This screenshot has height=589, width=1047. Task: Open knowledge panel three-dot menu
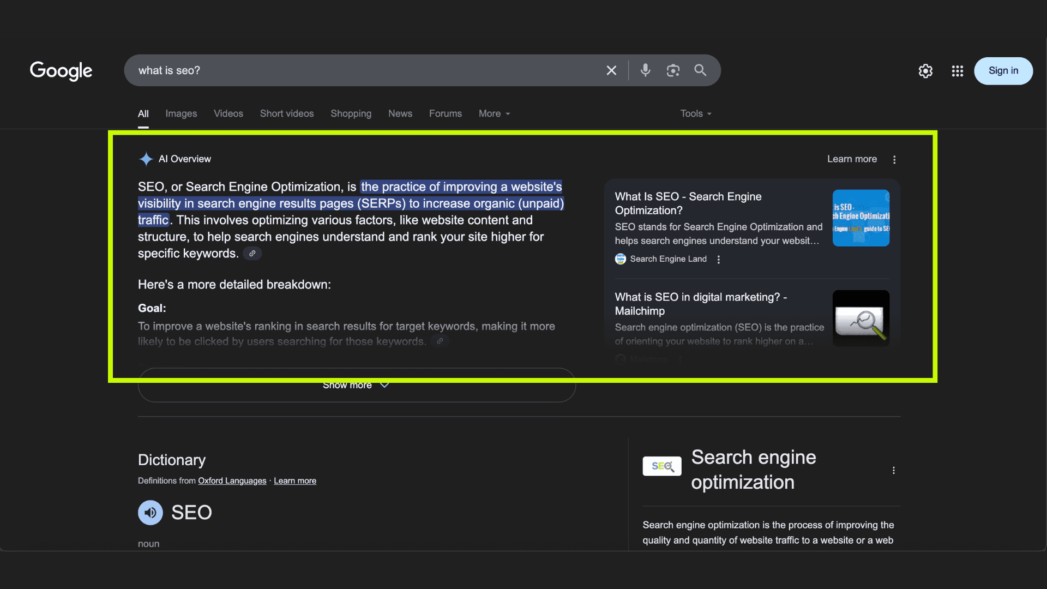point(894,470)
